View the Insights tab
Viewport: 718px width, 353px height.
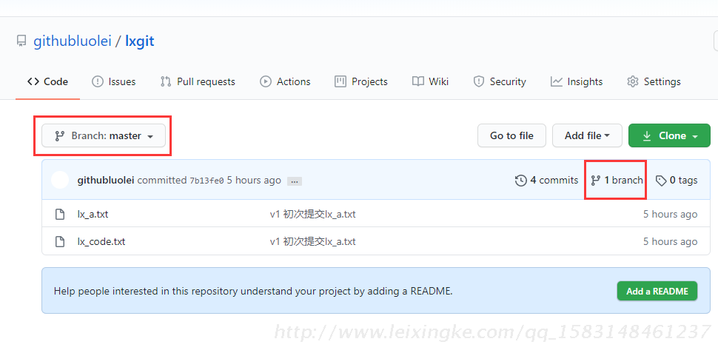click(576, 82)
